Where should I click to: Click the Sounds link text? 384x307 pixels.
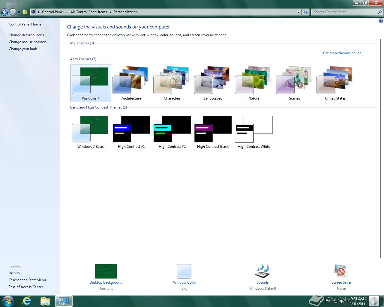click(262, 282)
